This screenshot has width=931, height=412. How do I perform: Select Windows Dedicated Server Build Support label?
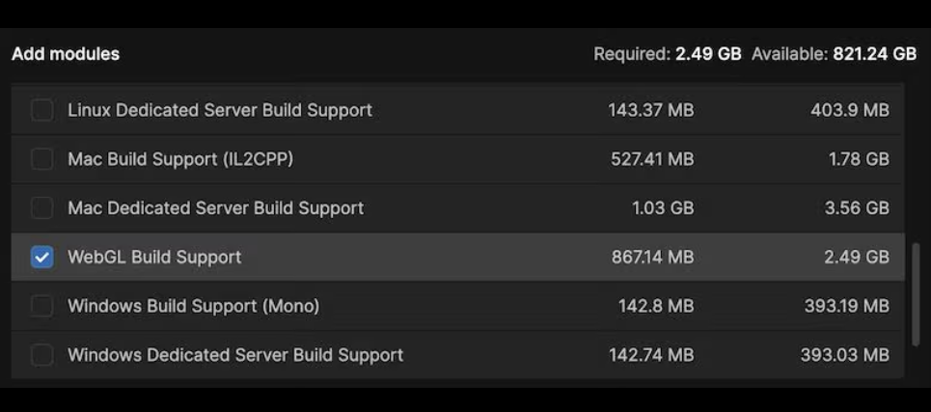click(x=235, y=355)
